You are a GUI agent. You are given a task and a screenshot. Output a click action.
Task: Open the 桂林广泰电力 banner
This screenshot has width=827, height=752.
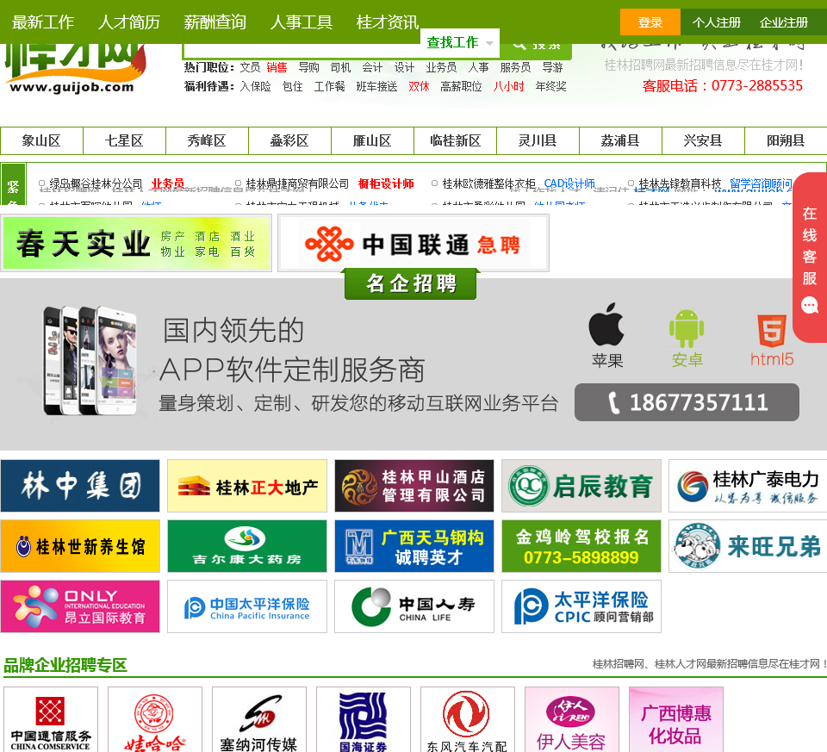748,486
